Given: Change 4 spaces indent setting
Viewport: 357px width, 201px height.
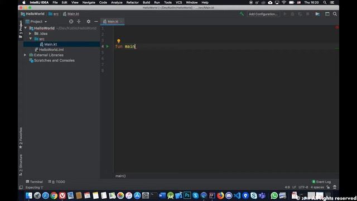Looking at the screenshot, I should point(317,187).
